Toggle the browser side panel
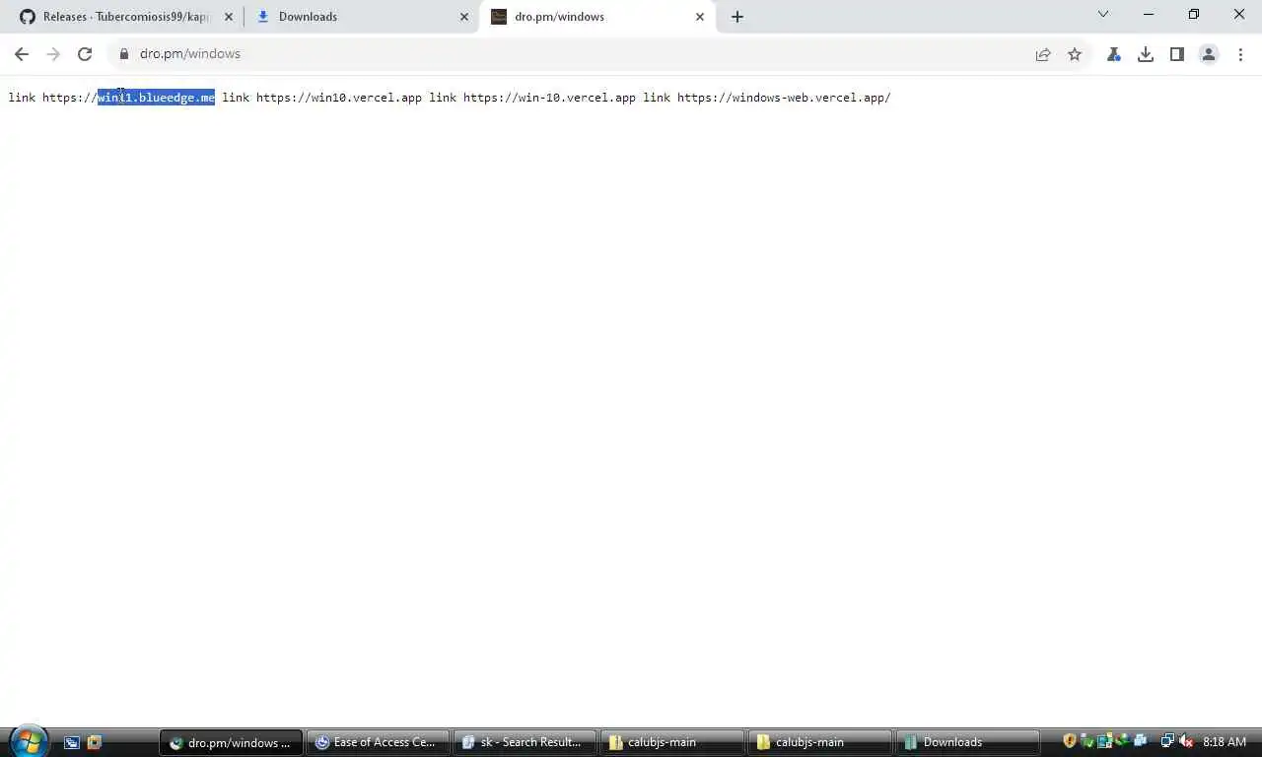The height and width of the screenshot is (757, 1262). pos(1177,54)
